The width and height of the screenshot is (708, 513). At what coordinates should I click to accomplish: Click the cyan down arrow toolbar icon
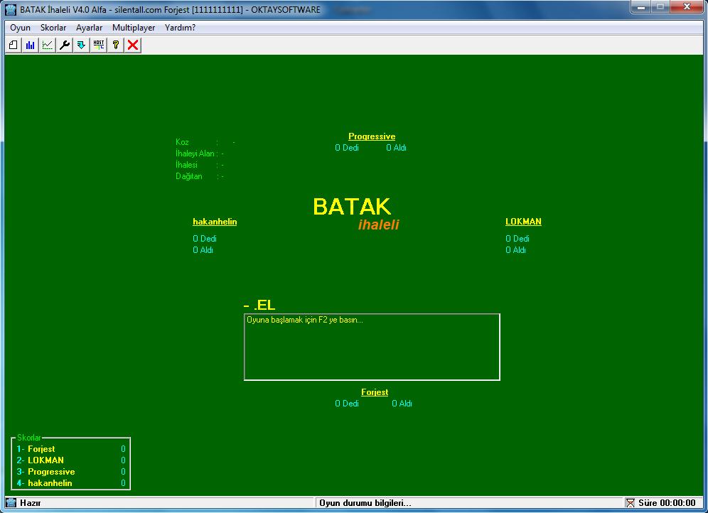(81, 45)
